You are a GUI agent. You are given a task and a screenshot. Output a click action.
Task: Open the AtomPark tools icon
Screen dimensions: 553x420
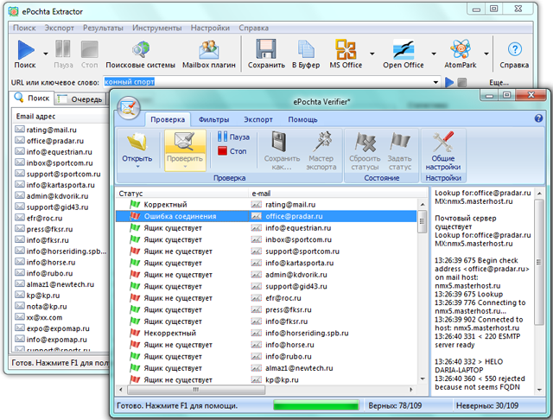(461, 49)
